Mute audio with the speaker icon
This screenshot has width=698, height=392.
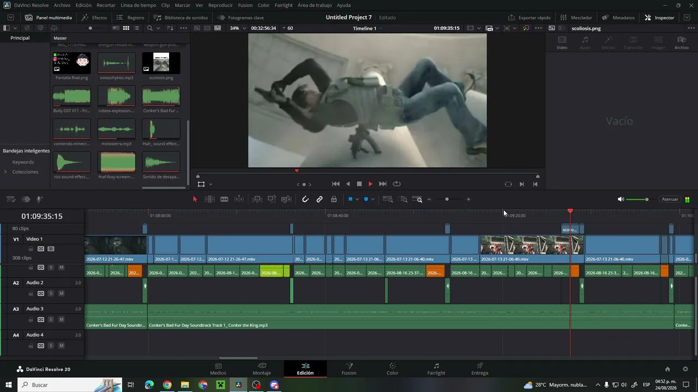[621, 199]
